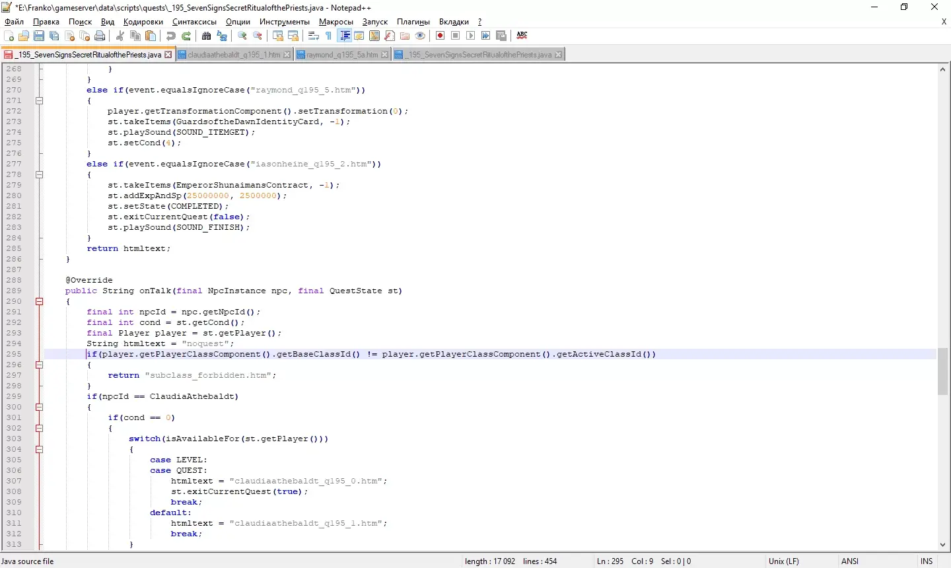Screen dimensions: 951x568
Task: Toggle word wrap
Action: [314, 36]
